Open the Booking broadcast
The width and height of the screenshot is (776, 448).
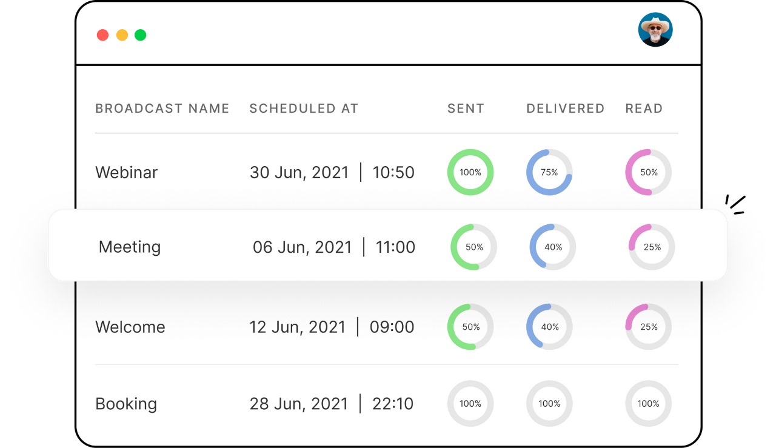tap(126, 404)
